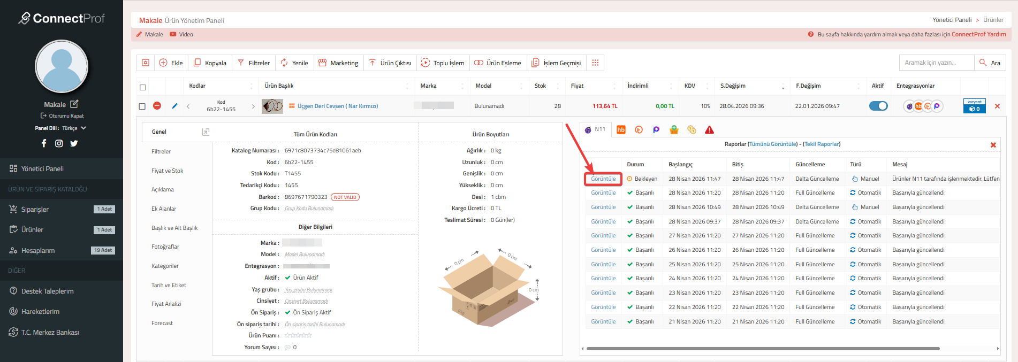The width and height of the screenshot is (1018, 362).
Task: Select the hb integration tab icon
Action: 621,130
